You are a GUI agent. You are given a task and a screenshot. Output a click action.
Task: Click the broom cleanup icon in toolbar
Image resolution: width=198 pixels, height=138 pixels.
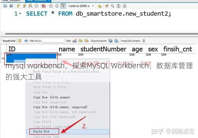(106, 6)
